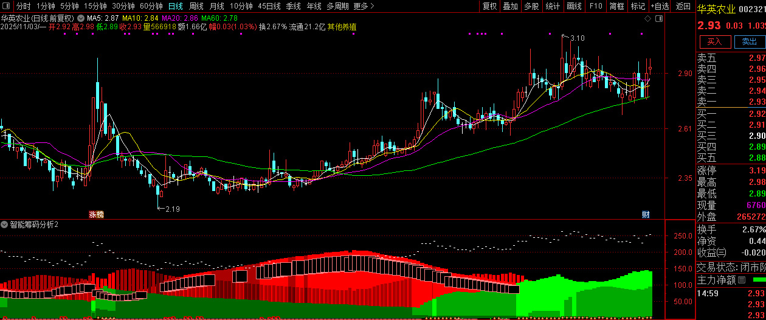Click the 涨榜 badge on the chart
Image resolution: width=766 pixels, height=320 pixels.
click(x=97, y=214)
